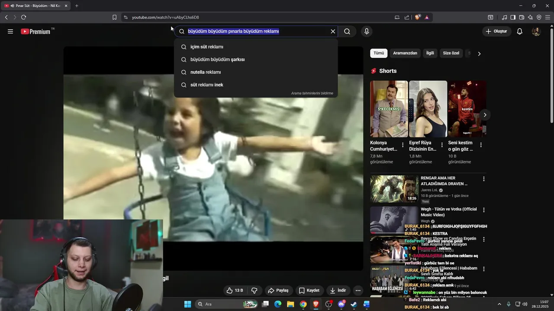Advance the Shorts shelf with the next arrow

pyautogui.click(x=485, y=115)
